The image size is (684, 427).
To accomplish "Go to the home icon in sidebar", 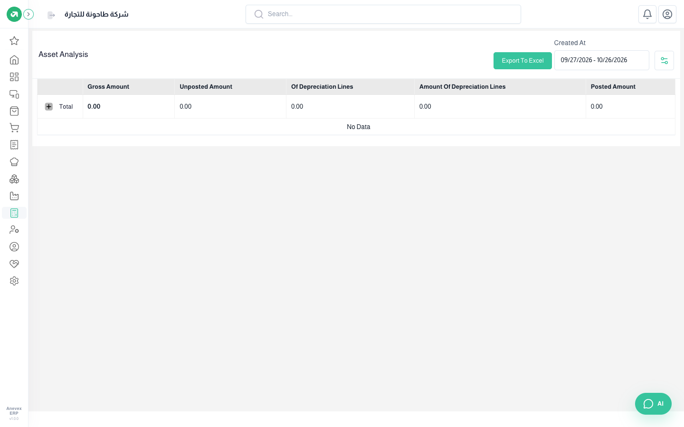I will coord(14,60).
